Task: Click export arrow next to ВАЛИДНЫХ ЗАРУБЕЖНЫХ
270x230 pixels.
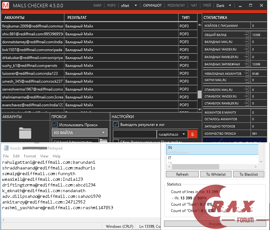Action: point(246,64)
